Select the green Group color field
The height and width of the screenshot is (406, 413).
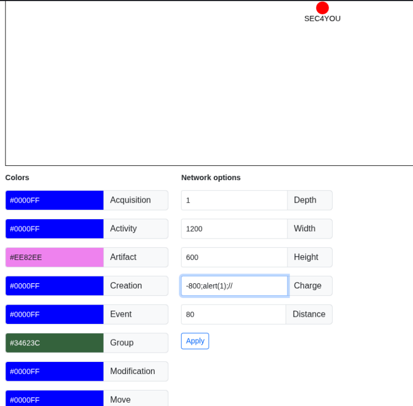coord(55,343)
